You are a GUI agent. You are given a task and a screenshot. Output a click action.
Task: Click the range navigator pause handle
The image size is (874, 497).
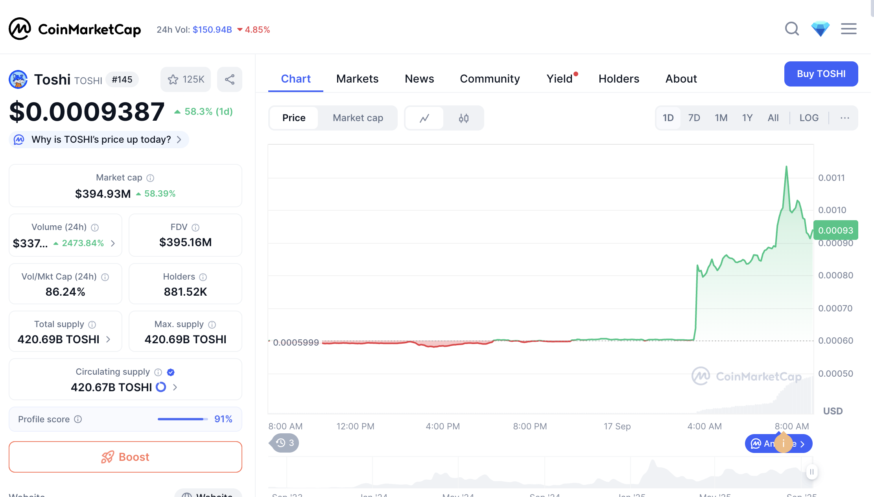point(811,471)
